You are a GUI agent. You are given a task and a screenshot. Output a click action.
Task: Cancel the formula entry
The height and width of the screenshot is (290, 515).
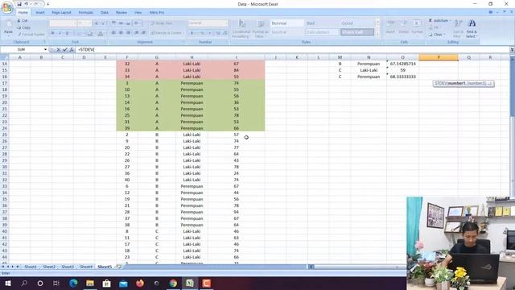click(59, 50)
